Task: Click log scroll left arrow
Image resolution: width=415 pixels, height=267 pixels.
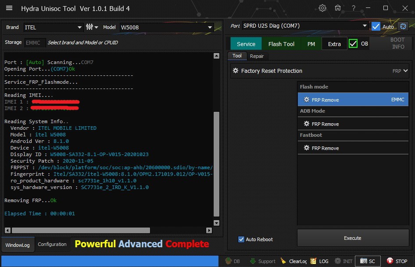Action: [7, 230]
